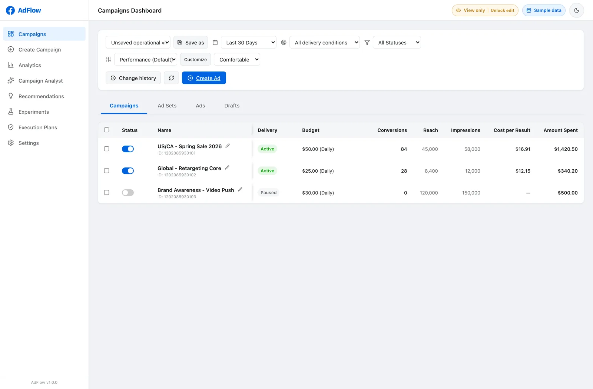Open the All delivery conditions dropdown
The width and height of the screenshot is (593, 389).
325,43
